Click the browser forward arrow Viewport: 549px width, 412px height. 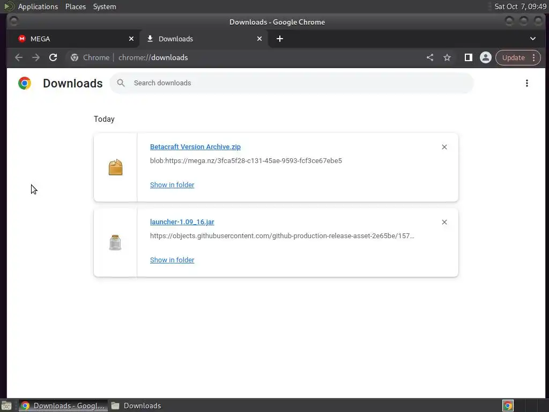pos(36,57)
